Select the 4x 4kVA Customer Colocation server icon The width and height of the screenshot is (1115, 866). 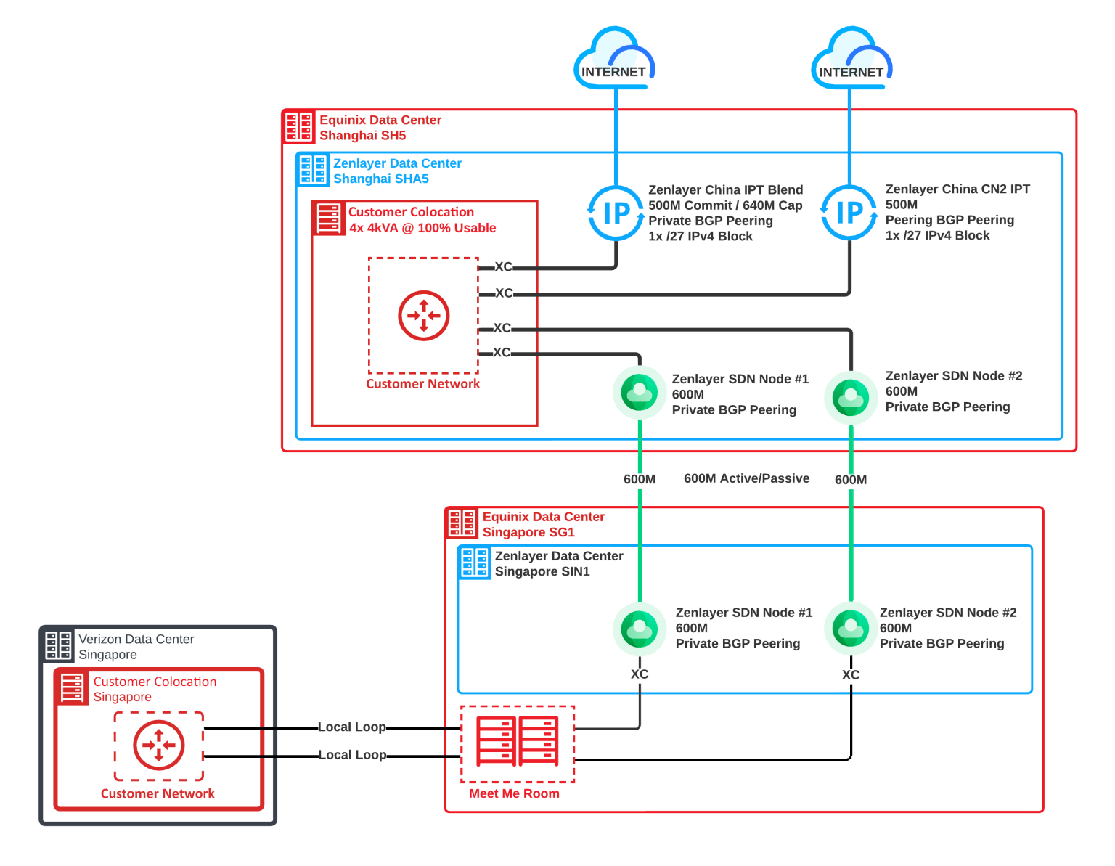tap(329, 218)
